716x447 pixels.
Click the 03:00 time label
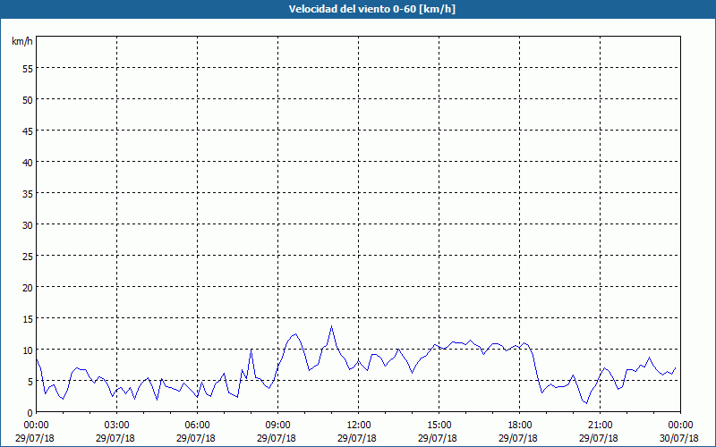[x=117, y=426]
